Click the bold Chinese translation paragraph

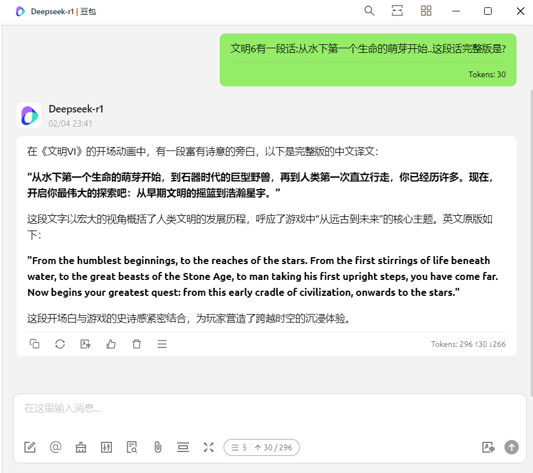(261, 185)
